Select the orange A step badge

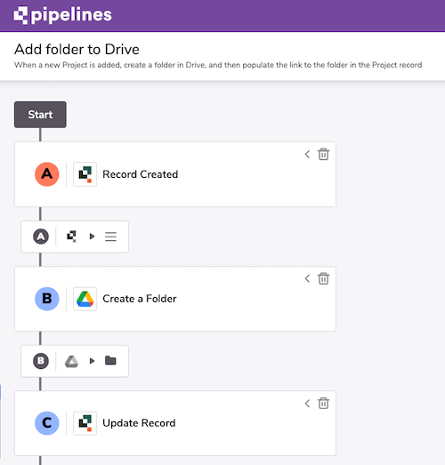[47, 174]
